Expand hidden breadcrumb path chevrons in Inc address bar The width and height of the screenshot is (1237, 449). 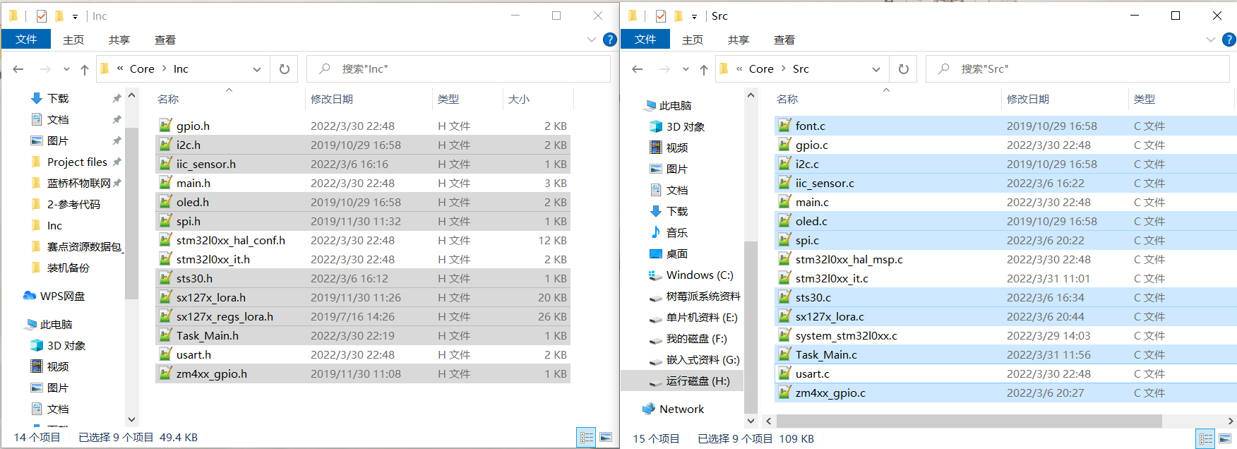[x=120, y=68]
